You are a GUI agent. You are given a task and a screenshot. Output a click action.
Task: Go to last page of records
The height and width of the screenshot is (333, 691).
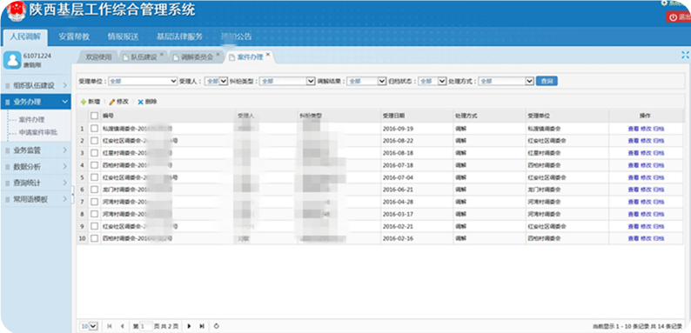[x=202, y=326]
